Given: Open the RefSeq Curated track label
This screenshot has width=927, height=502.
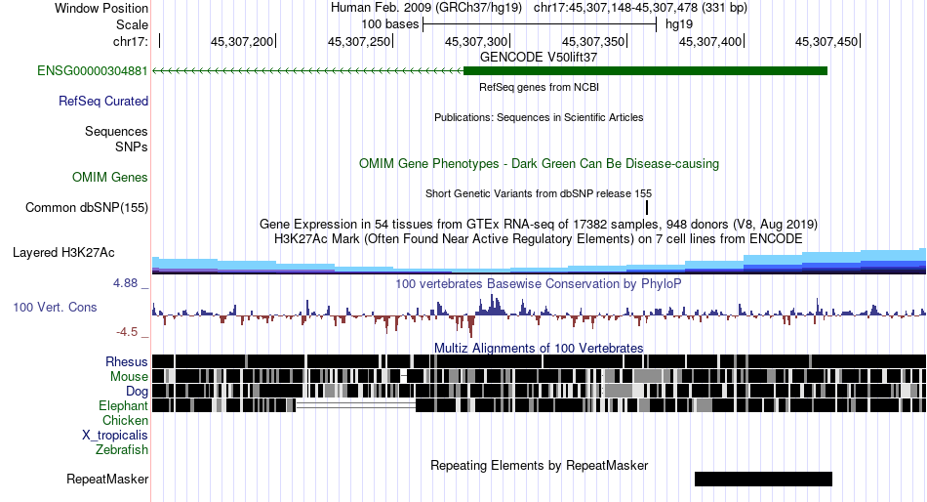Looking at the screenshot, I should (x=103, y=102).
